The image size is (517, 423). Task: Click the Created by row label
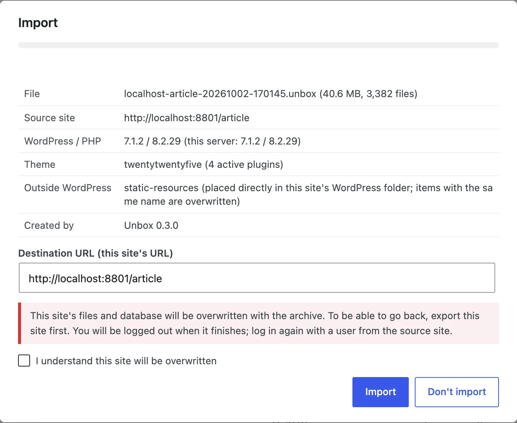click(49, 225)
